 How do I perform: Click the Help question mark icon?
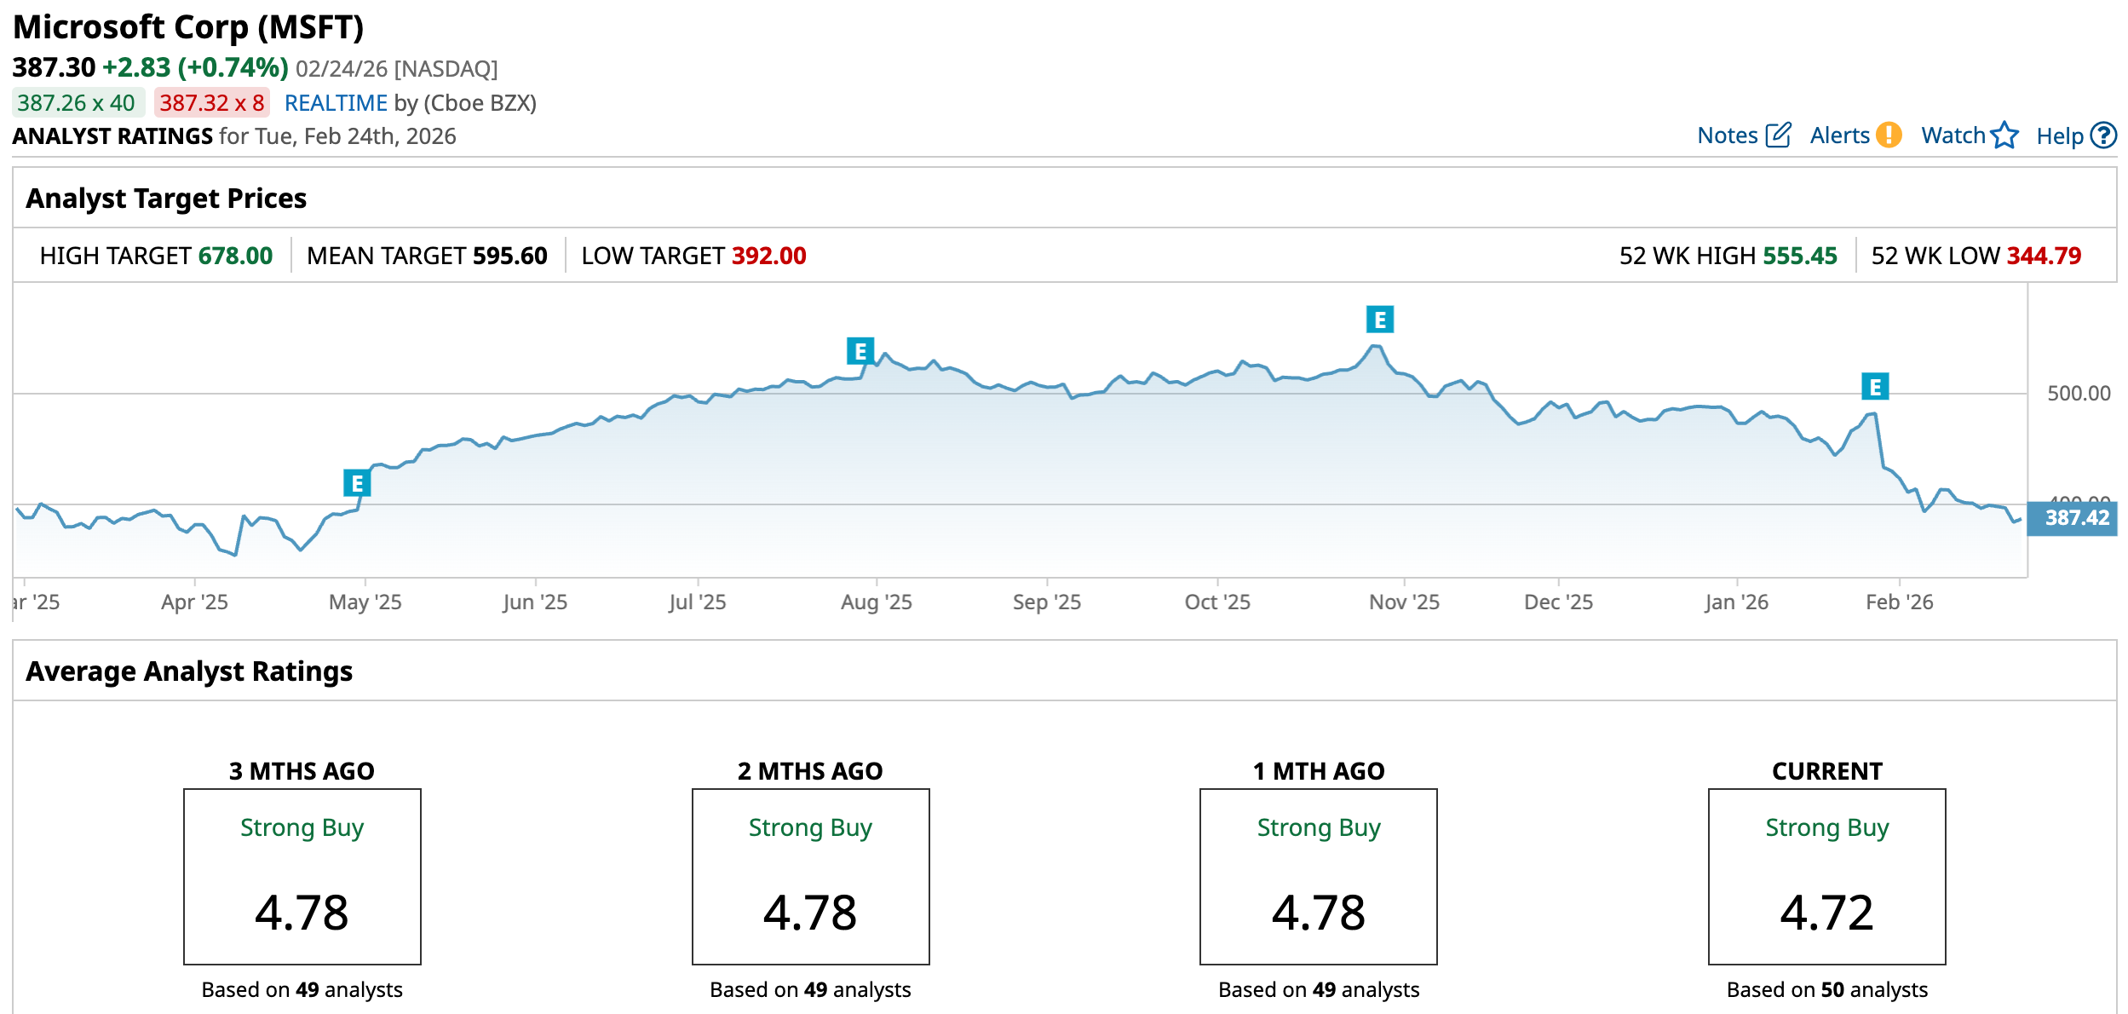(2103, 135)
